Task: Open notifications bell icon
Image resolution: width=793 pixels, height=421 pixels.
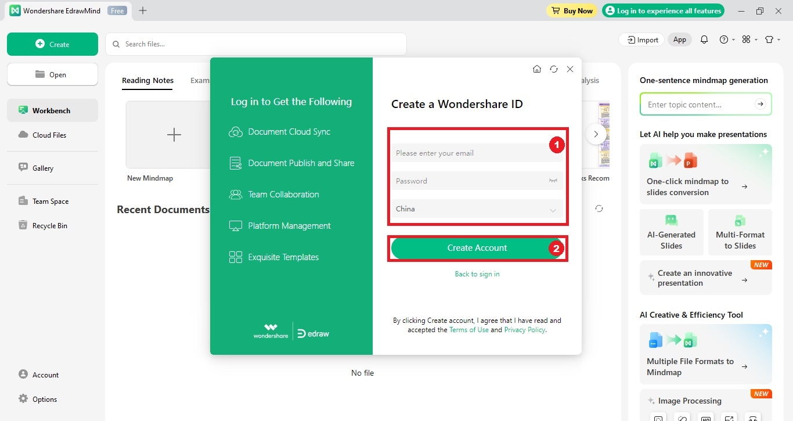Action: 704,39
